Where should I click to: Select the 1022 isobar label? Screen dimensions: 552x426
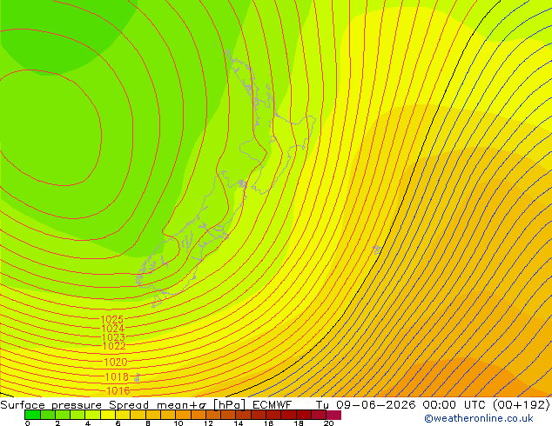pyautogui.click(x=114, y=346)
